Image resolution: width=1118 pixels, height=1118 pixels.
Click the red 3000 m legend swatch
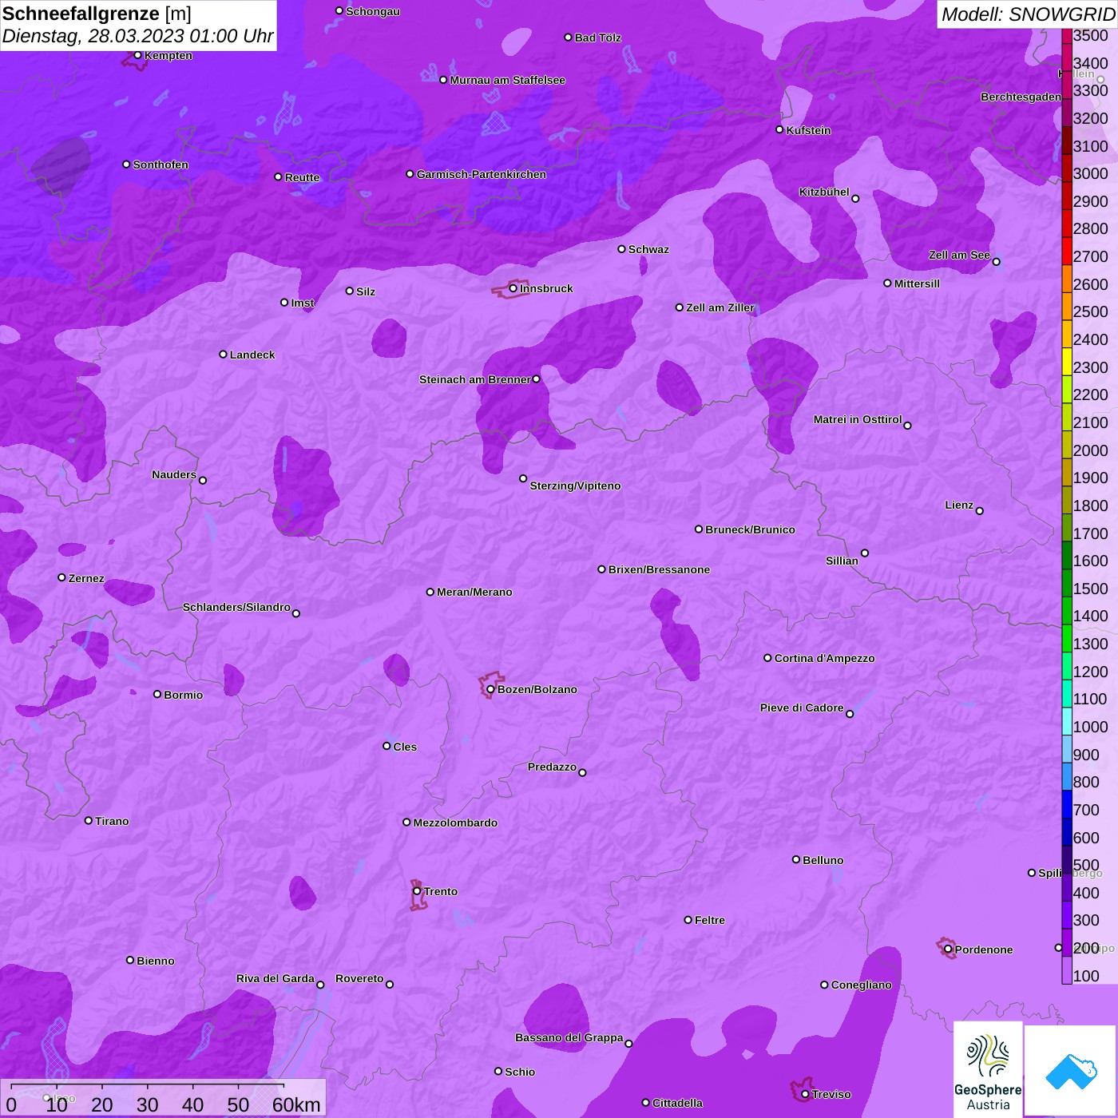[x=1067, y=168]
